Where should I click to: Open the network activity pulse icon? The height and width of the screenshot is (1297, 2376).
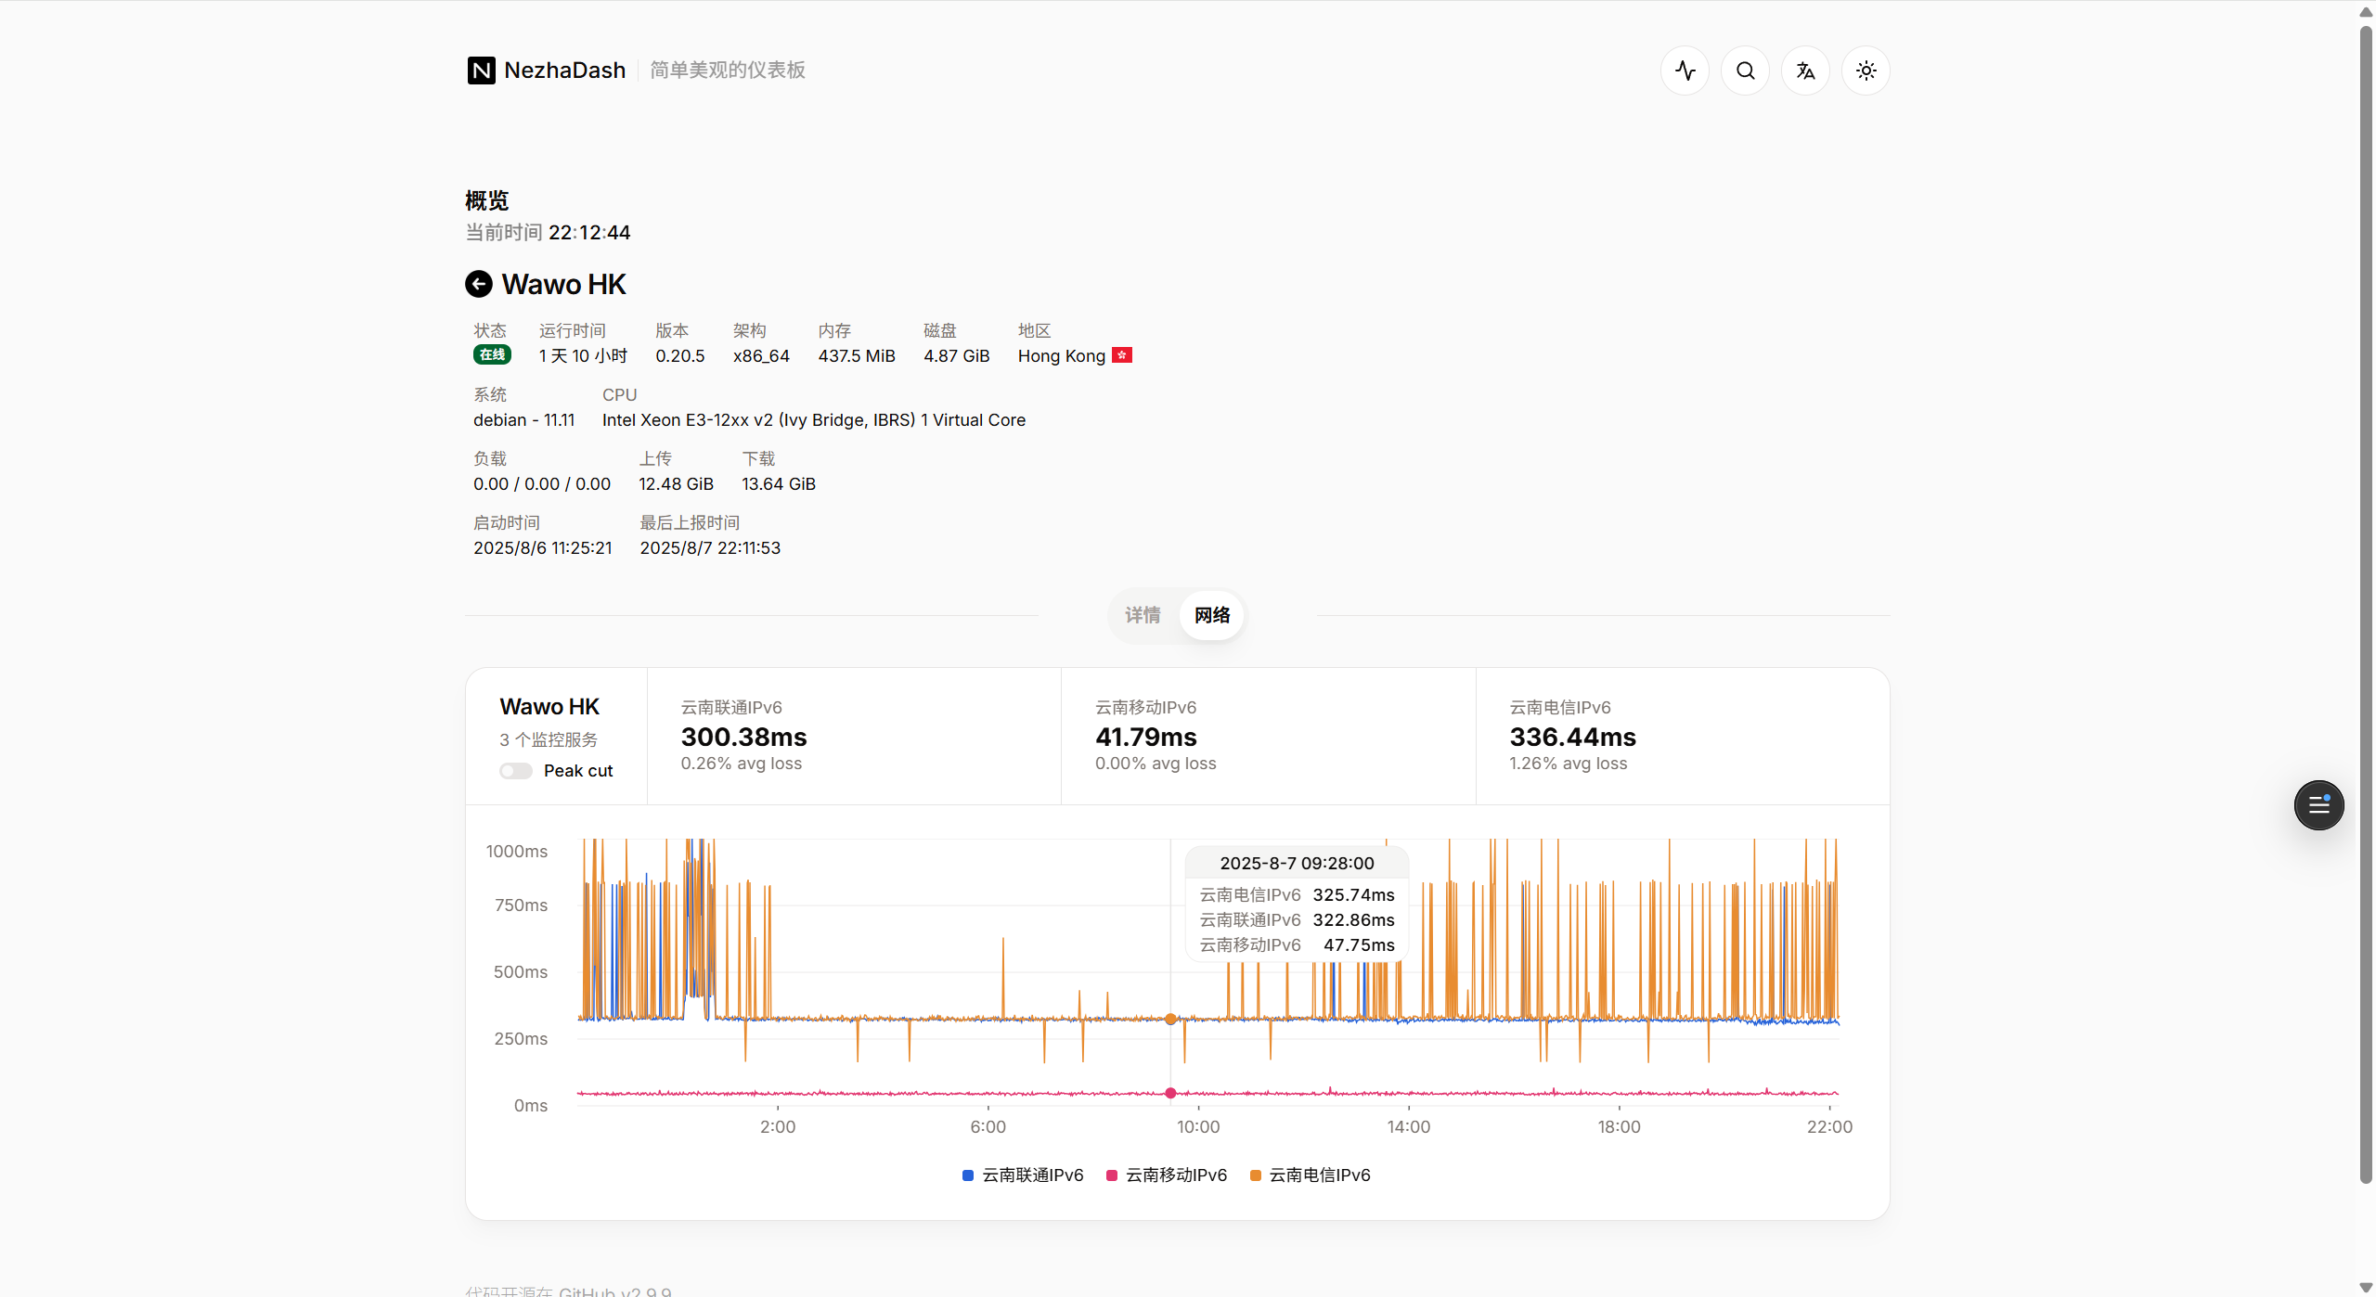(x=1685, y=71)
